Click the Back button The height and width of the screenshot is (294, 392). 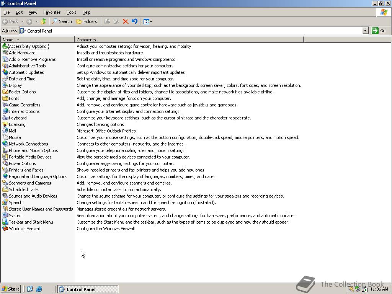(x=10, y=21)
